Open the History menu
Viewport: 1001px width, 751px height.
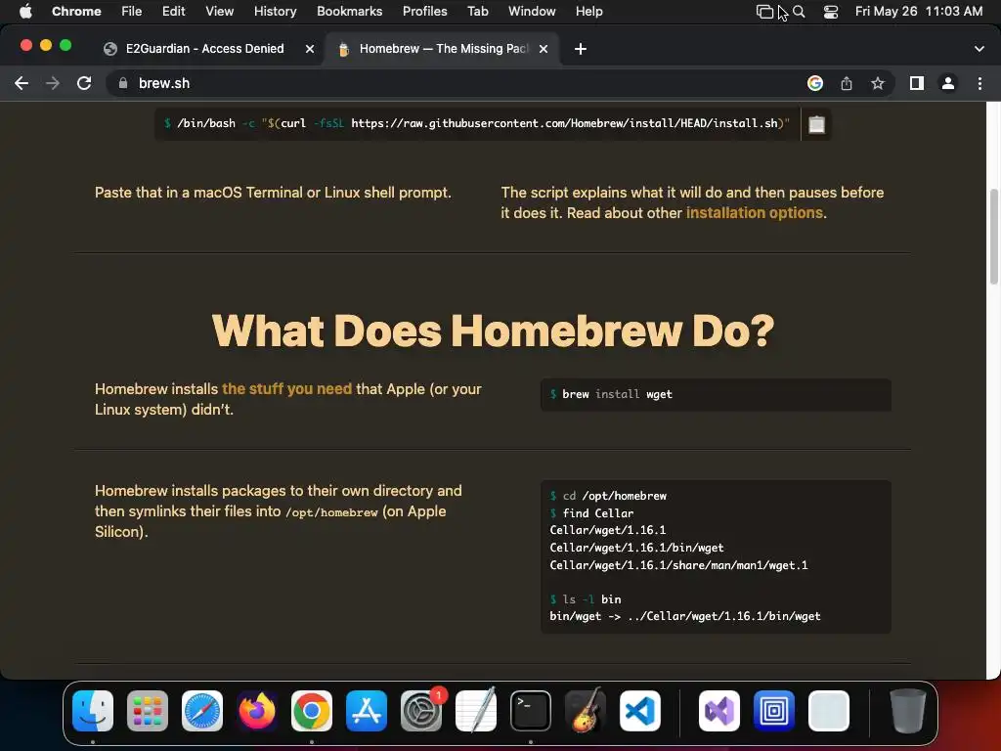point(275,11)
